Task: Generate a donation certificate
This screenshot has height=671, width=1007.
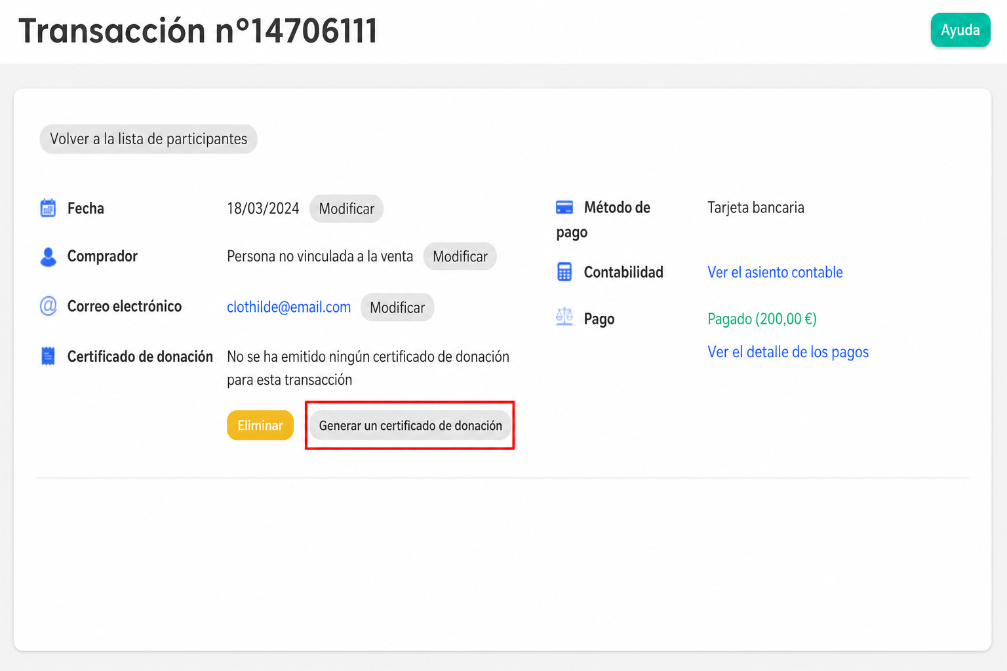Action: point(410,425)
